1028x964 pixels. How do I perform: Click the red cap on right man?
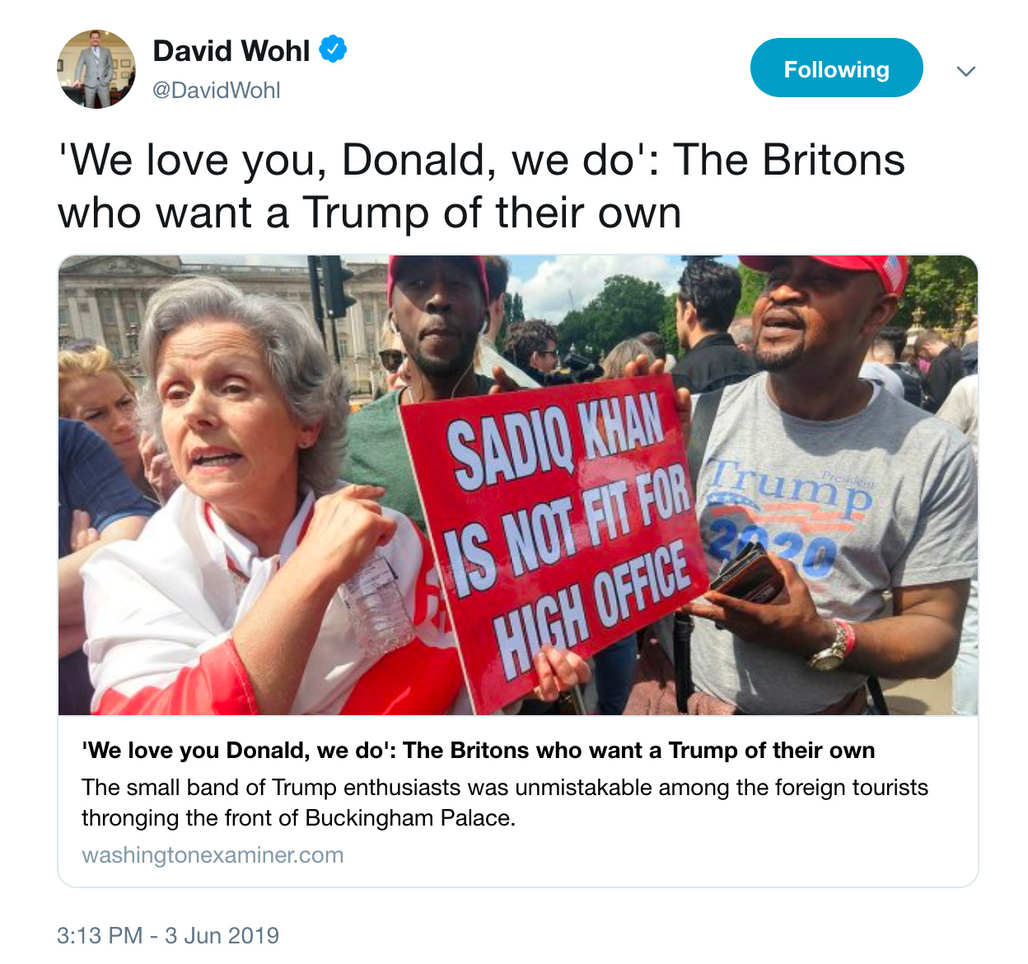(832, 274)
